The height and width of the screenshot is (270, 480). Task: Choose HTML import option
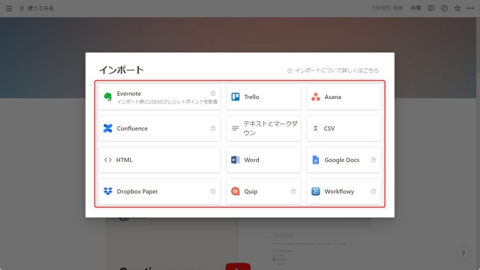[x=159, y=160]
